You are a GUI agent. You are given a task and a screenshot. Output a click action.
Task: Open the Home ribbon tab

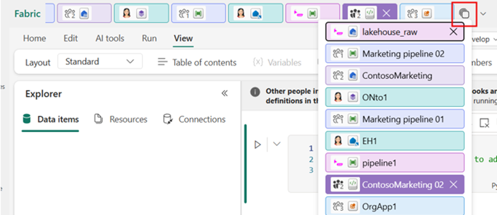[34, 39]
